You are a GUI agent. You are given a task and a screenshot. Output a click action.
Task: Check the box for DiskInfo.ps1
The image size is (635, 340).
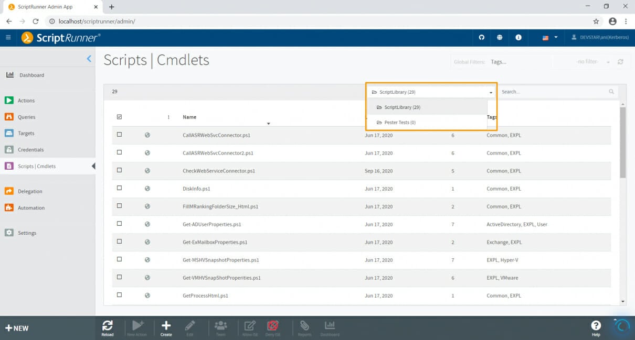(x=119, y=188)
